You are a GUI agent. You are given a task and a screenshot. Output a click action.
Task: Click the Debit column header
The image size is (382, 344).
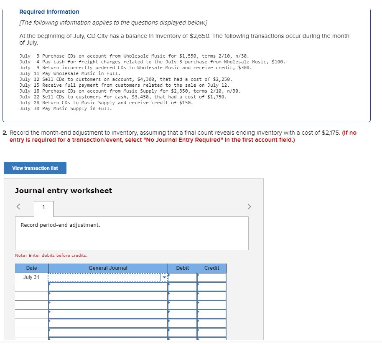pyautogui.click(x=183, y=268)
